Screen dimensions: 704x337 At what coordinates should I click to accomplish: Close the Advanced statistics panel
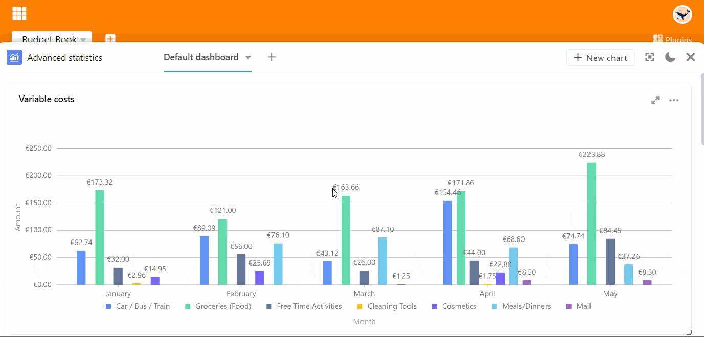[x=691, y=57]
